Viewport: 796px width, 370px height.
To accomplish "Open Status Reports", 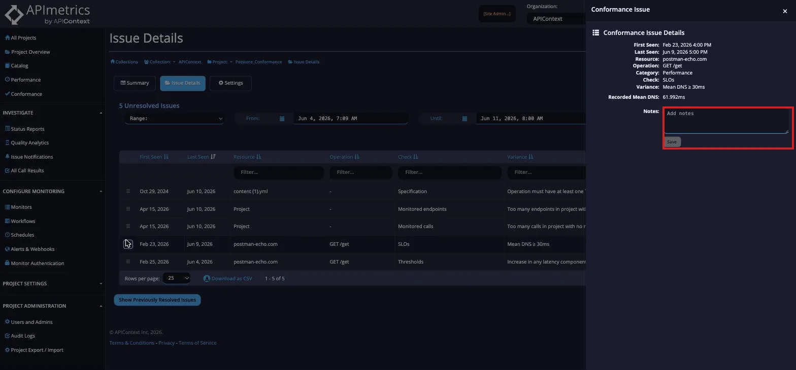I will 24,129.
